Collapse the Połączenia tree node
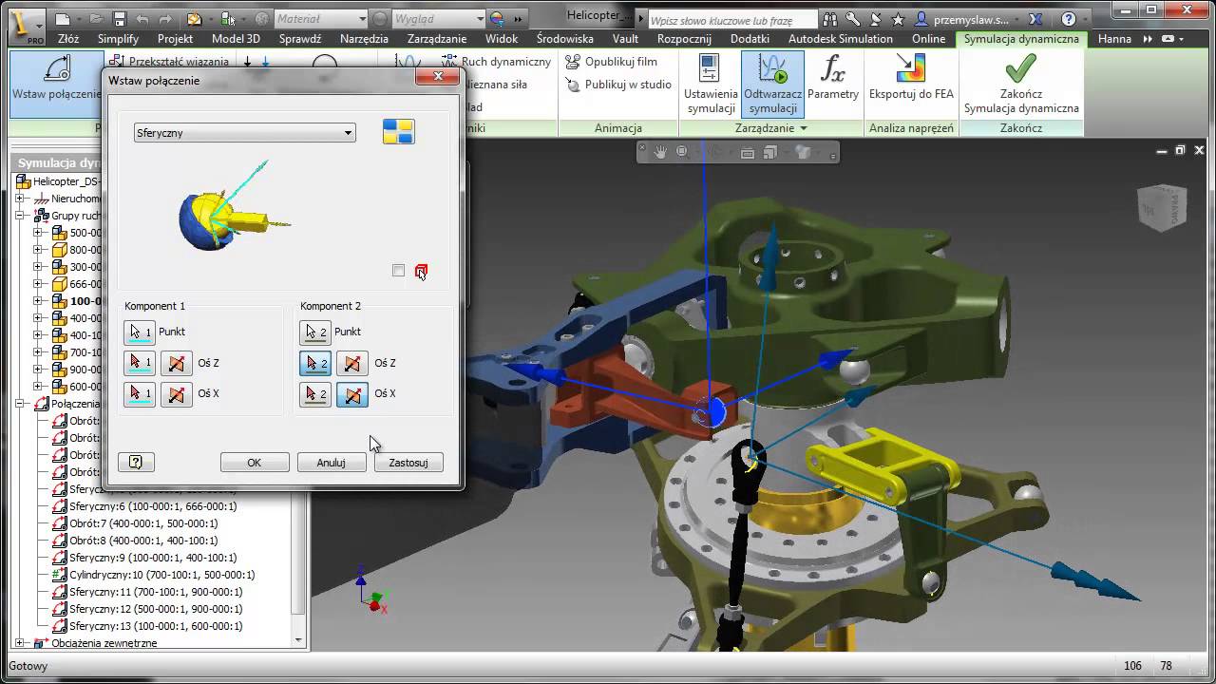 point(21,404)
